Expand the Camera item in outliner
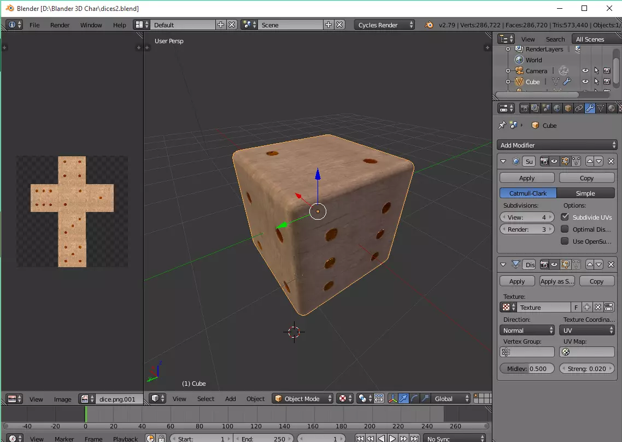 tap(508, 70)
